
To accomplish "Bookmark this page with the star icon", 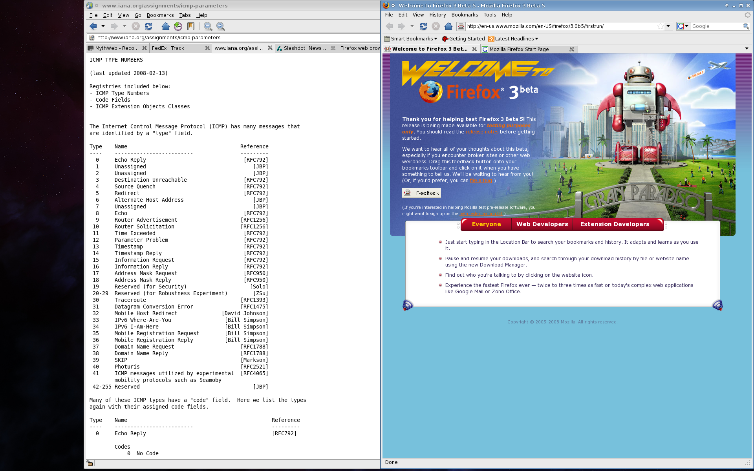I will tap(660, 26).
